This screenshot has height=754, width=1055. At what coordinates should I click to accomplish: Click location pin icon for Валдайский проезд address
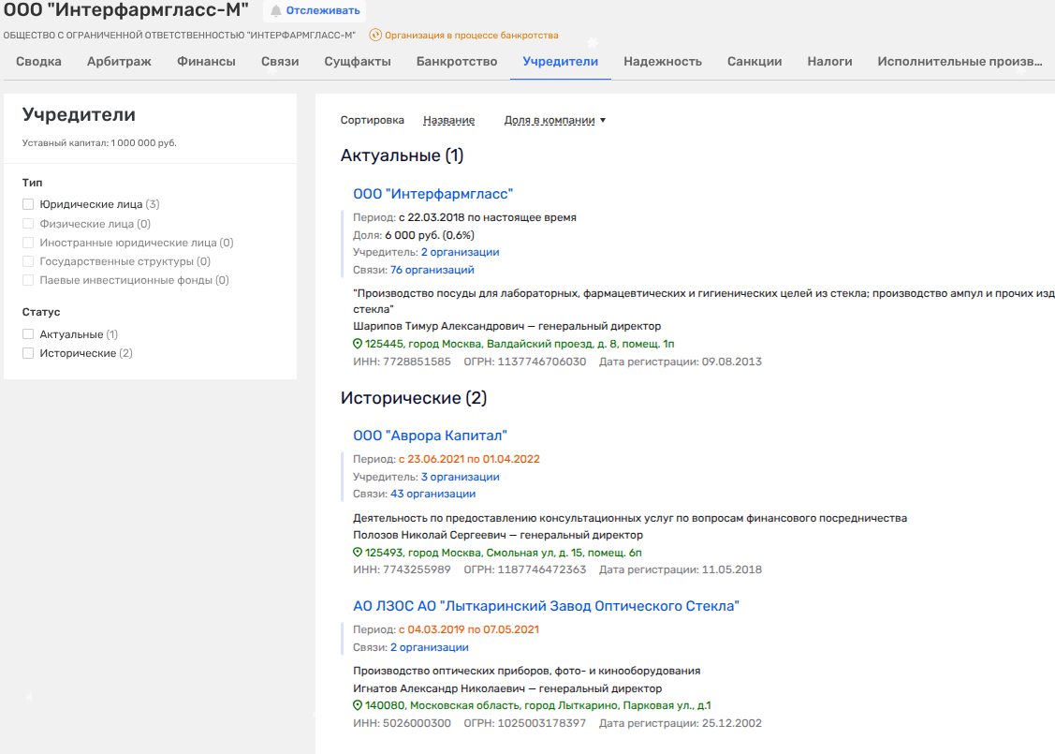pos(358,344)
